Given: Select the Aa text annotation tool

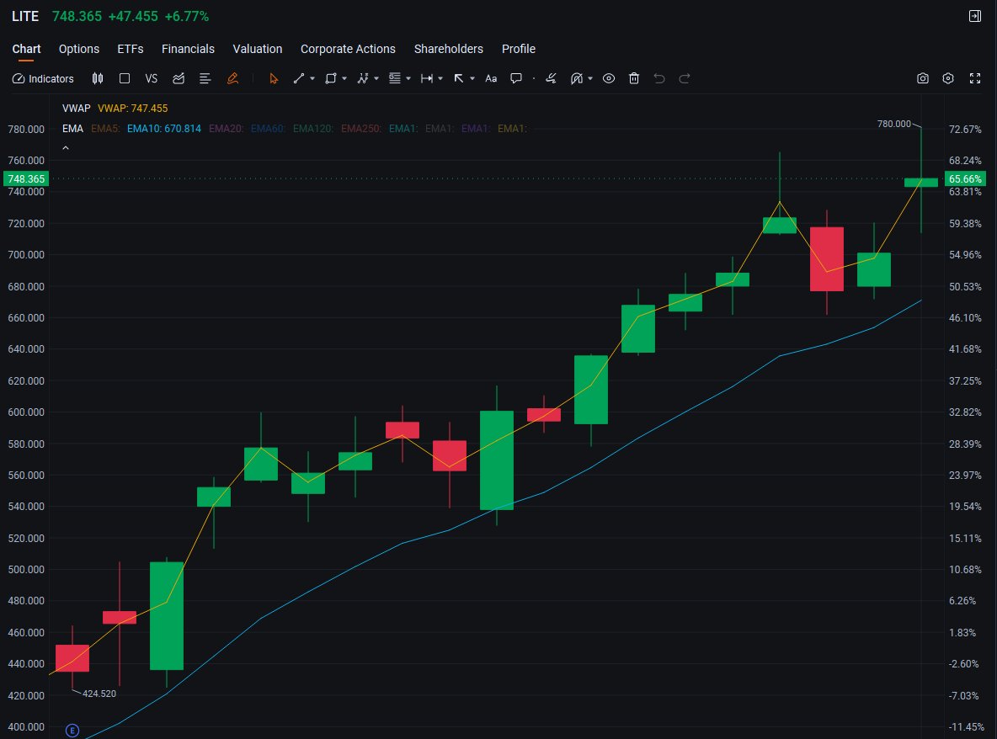Looking at the screenshot, I should pos(491,79).
